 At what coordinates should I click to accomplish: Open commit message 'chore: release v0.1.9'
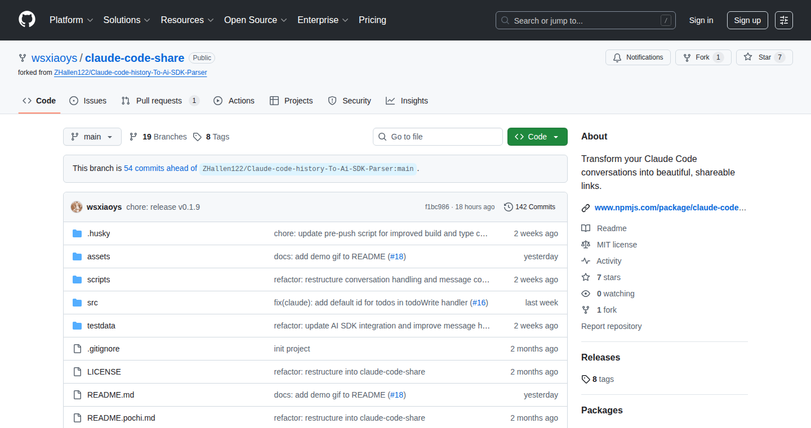[163, 207]
